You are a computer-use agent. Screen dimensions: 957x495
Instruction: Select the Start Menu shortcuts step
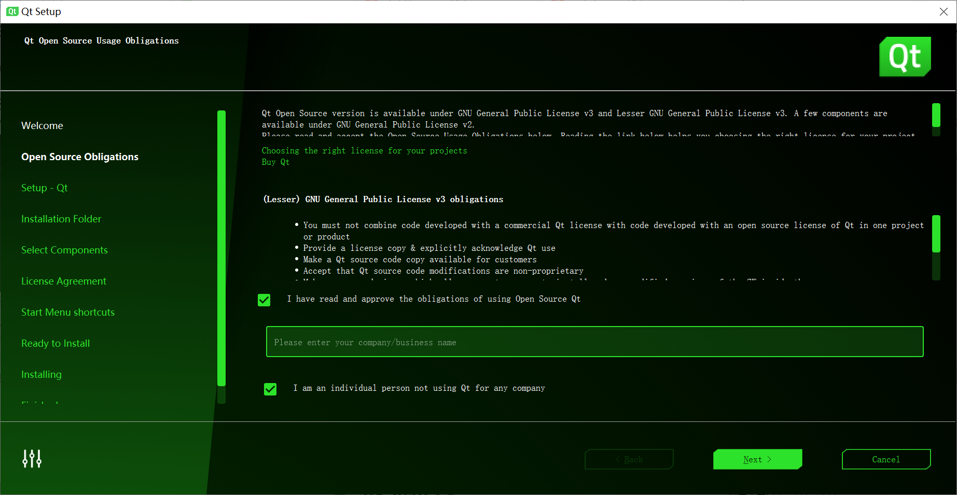tap(68, 312)
